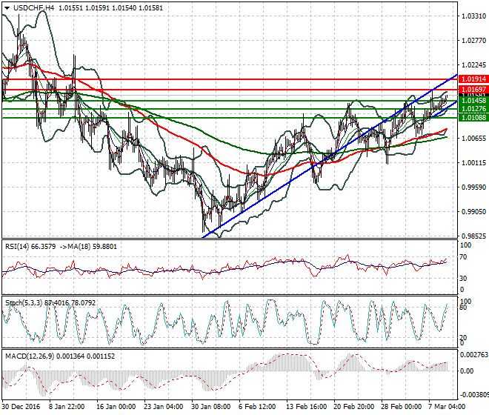Click the green 1.01458 price label
489x415 pixels.
pos(473,101)
